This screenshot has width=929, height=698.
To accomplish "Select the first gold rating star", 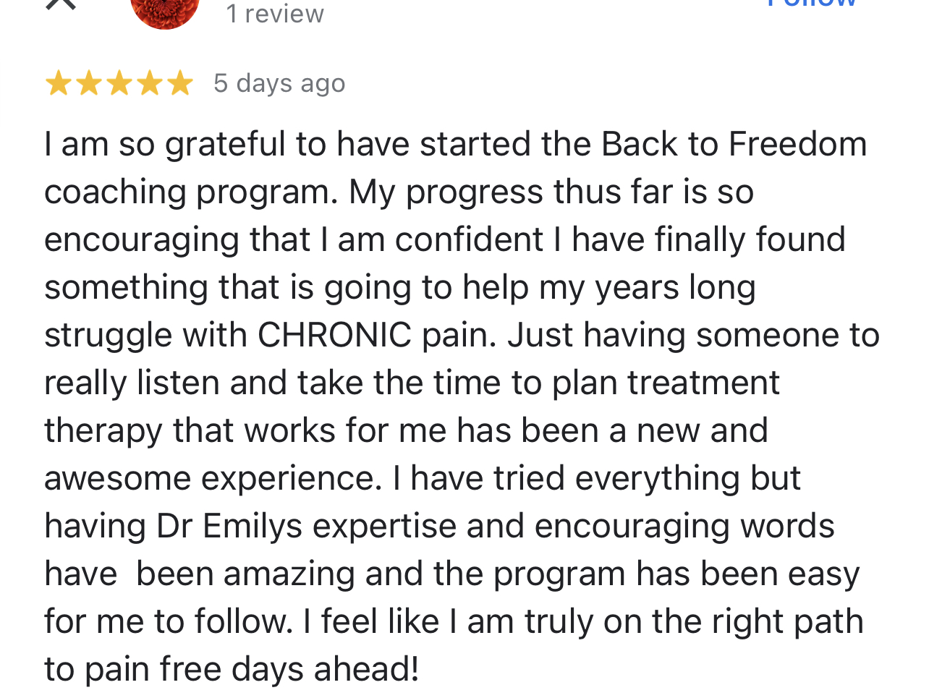I will coord(58,84).
